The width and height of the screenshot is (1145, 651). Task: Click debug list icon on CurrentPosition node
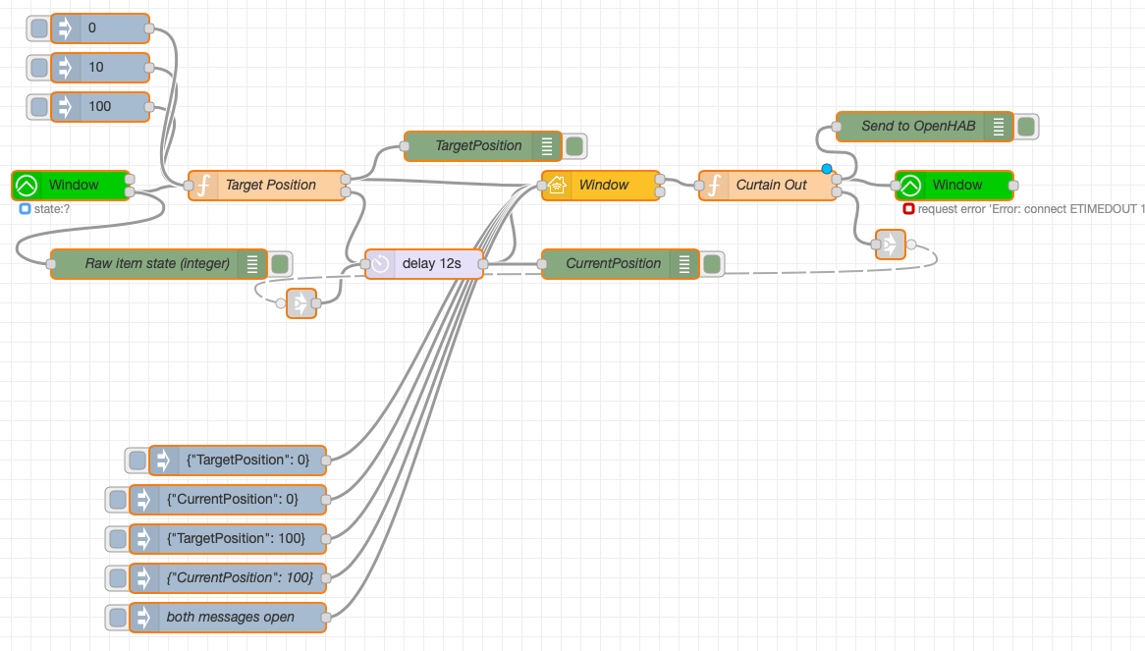(x=684, y=264)
